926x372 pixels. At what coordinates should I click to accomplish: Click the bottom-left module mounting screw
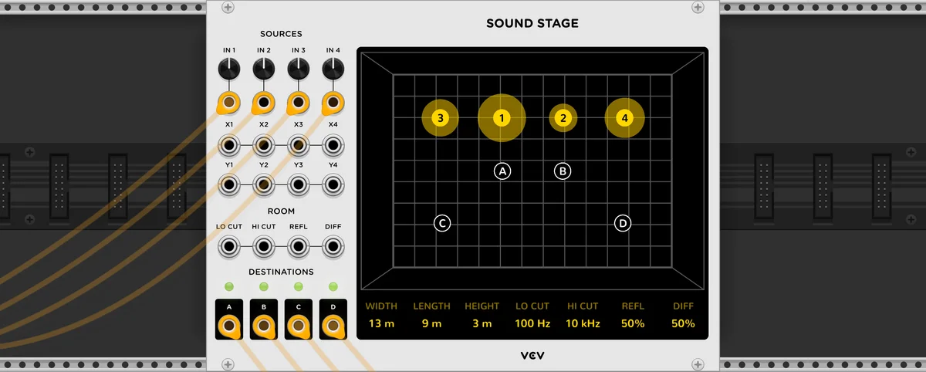(228, 364)
